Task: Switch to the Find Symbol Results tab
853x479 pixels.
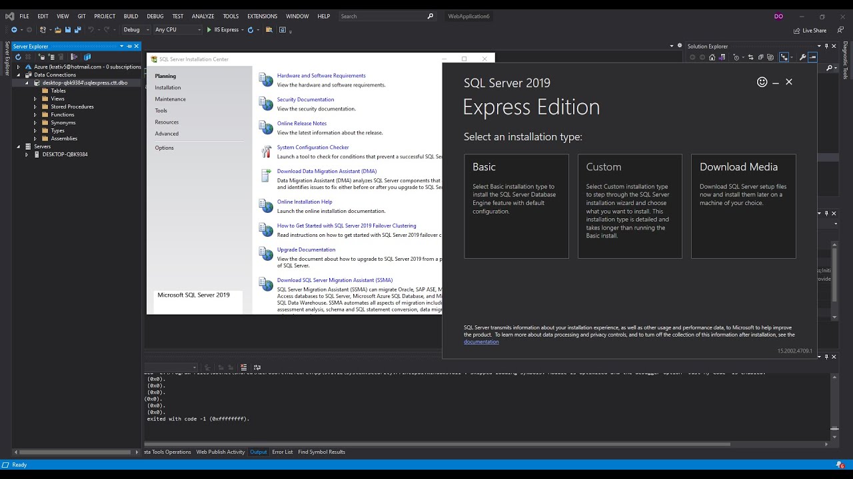Action: pyautogui.click(x=322, y=452)
